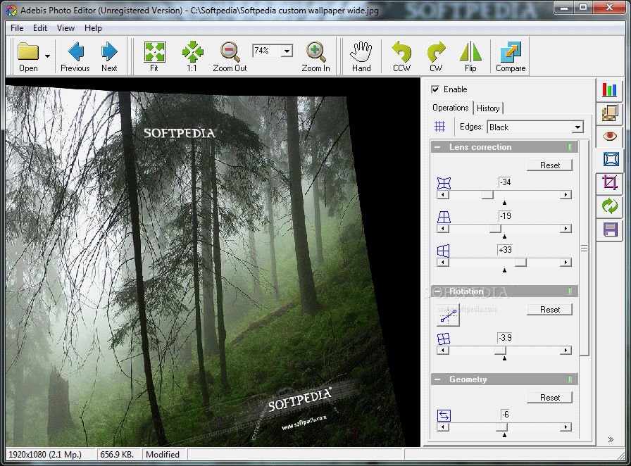Uncheck the Enable checkbox
631x466 pixels.
coord(435,89)
